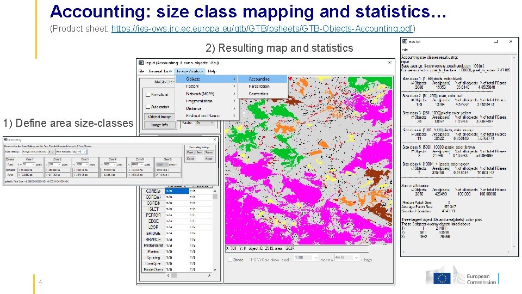Toggle the Dmde checkbox below the map
Viewport: 522px width, 294px height.
click(x=230, y=260)
